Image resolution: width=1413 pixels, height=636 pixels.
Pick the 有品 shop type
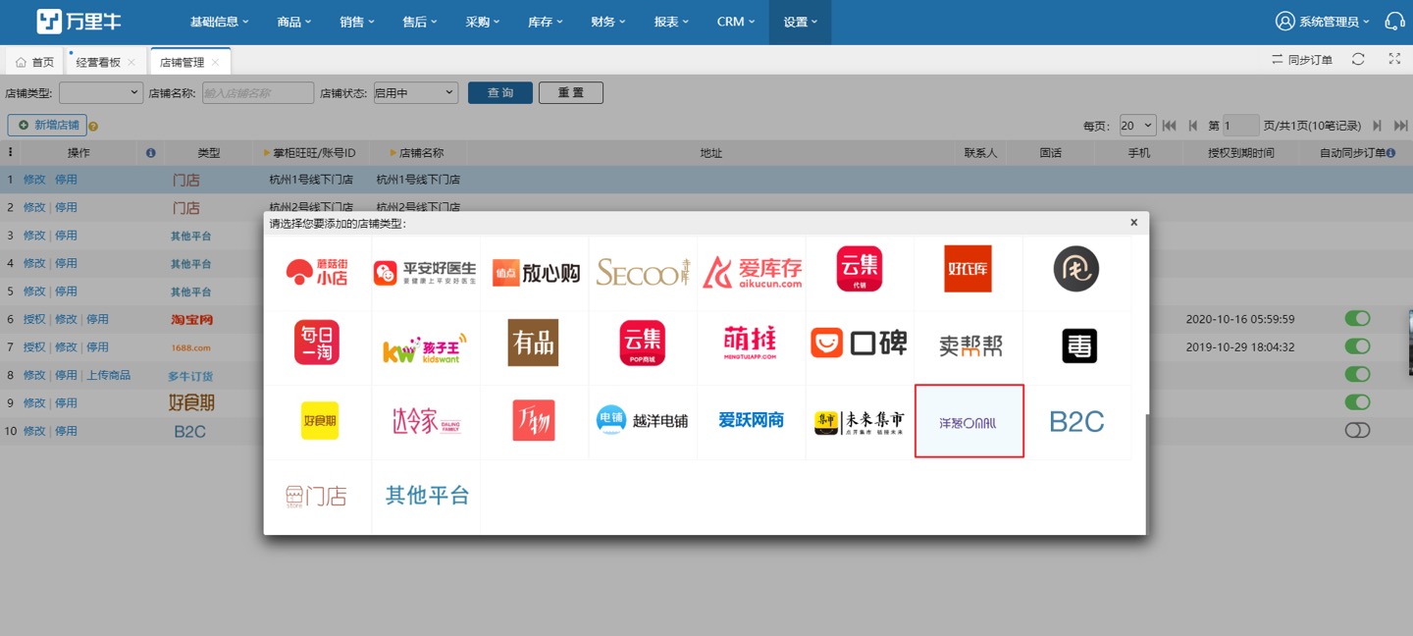(x=534, y=343)
